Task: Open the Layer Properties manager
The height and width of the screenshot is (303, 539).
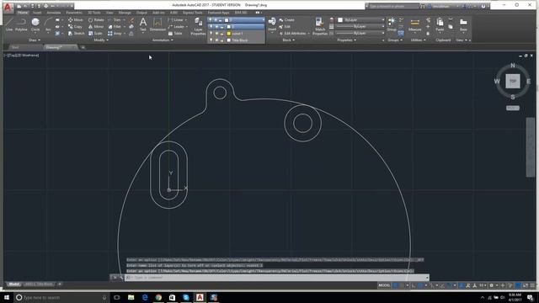Action: [x=198, y=26]
